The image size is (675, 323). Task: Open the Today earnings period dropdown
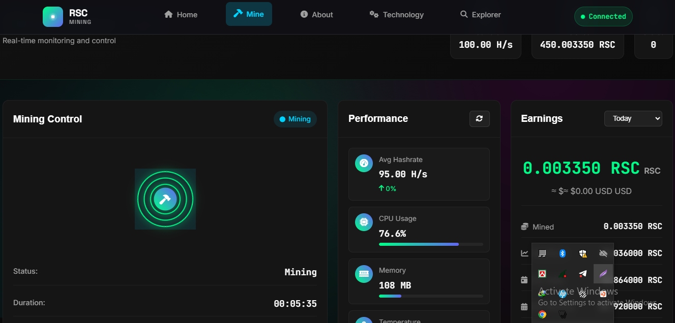[x=633, y=118]
